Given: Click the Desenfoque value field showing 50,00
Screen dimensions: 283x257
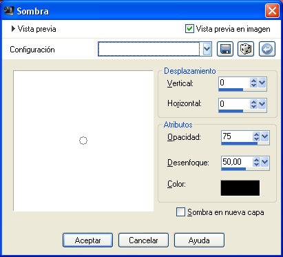Looking at the screenshot, I should pyautogui.click(x=237, y=162).
